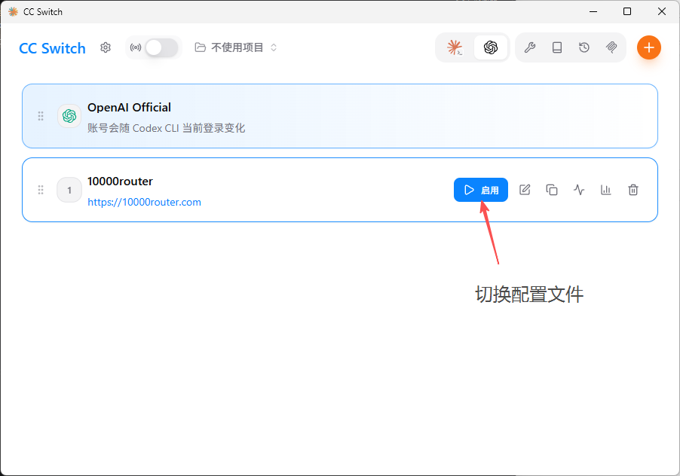
Task: Close the CC Switch window
Action: (662, 12)
